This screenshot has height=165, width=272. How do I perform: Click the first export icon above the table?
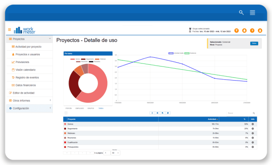tap(152, 113)
